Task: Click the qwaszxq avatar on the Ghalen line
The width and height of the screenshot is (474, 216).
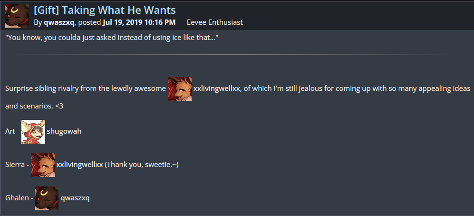Action: (x=47, y=198)
